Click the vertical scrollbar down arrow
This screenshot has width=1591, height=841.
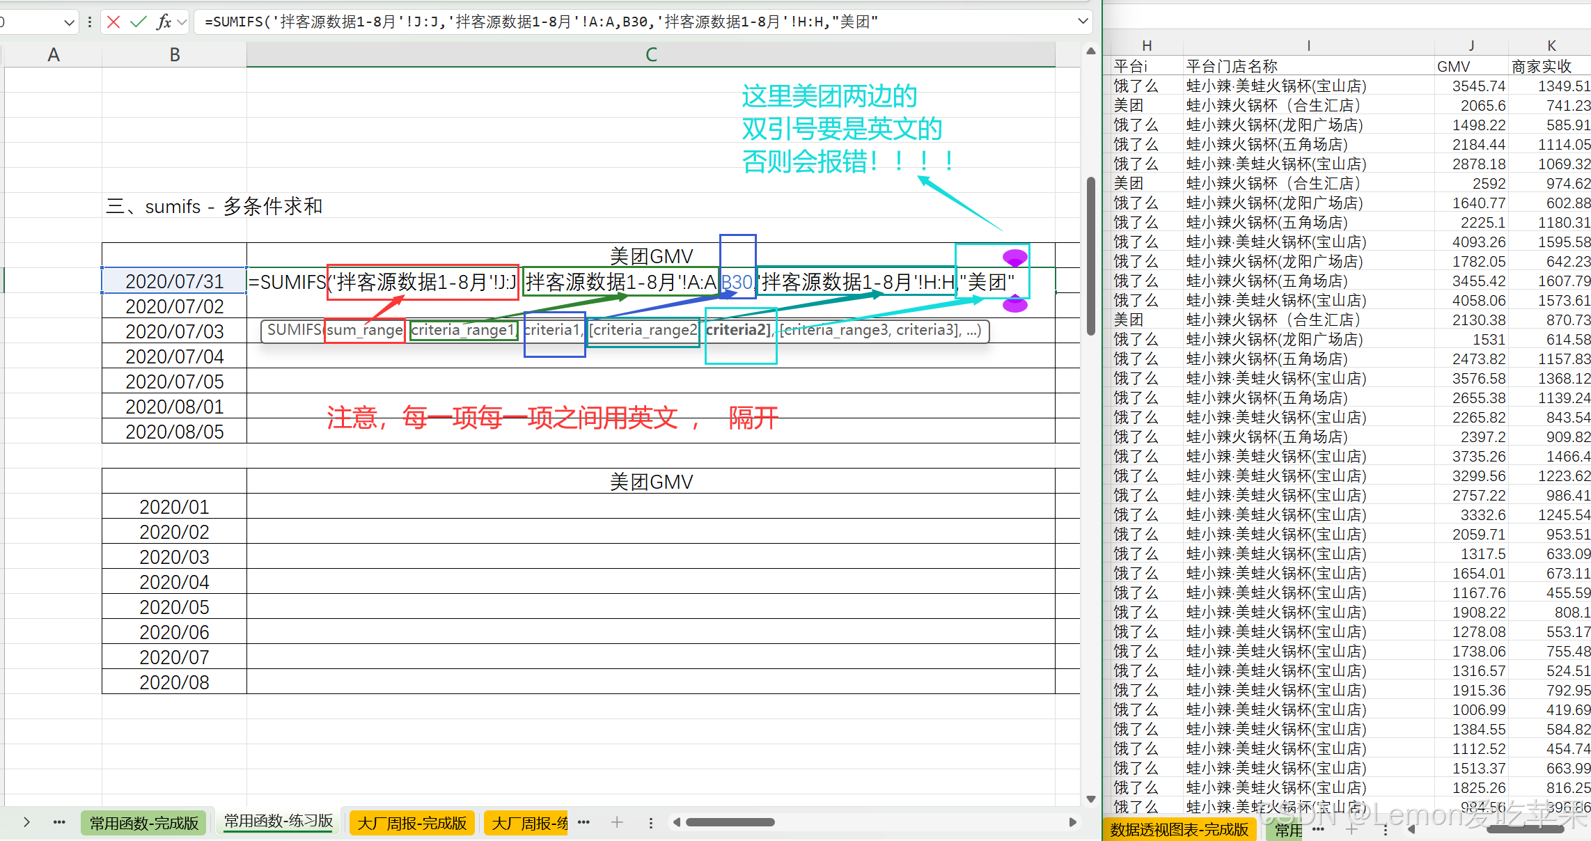tap(1091, 799)
